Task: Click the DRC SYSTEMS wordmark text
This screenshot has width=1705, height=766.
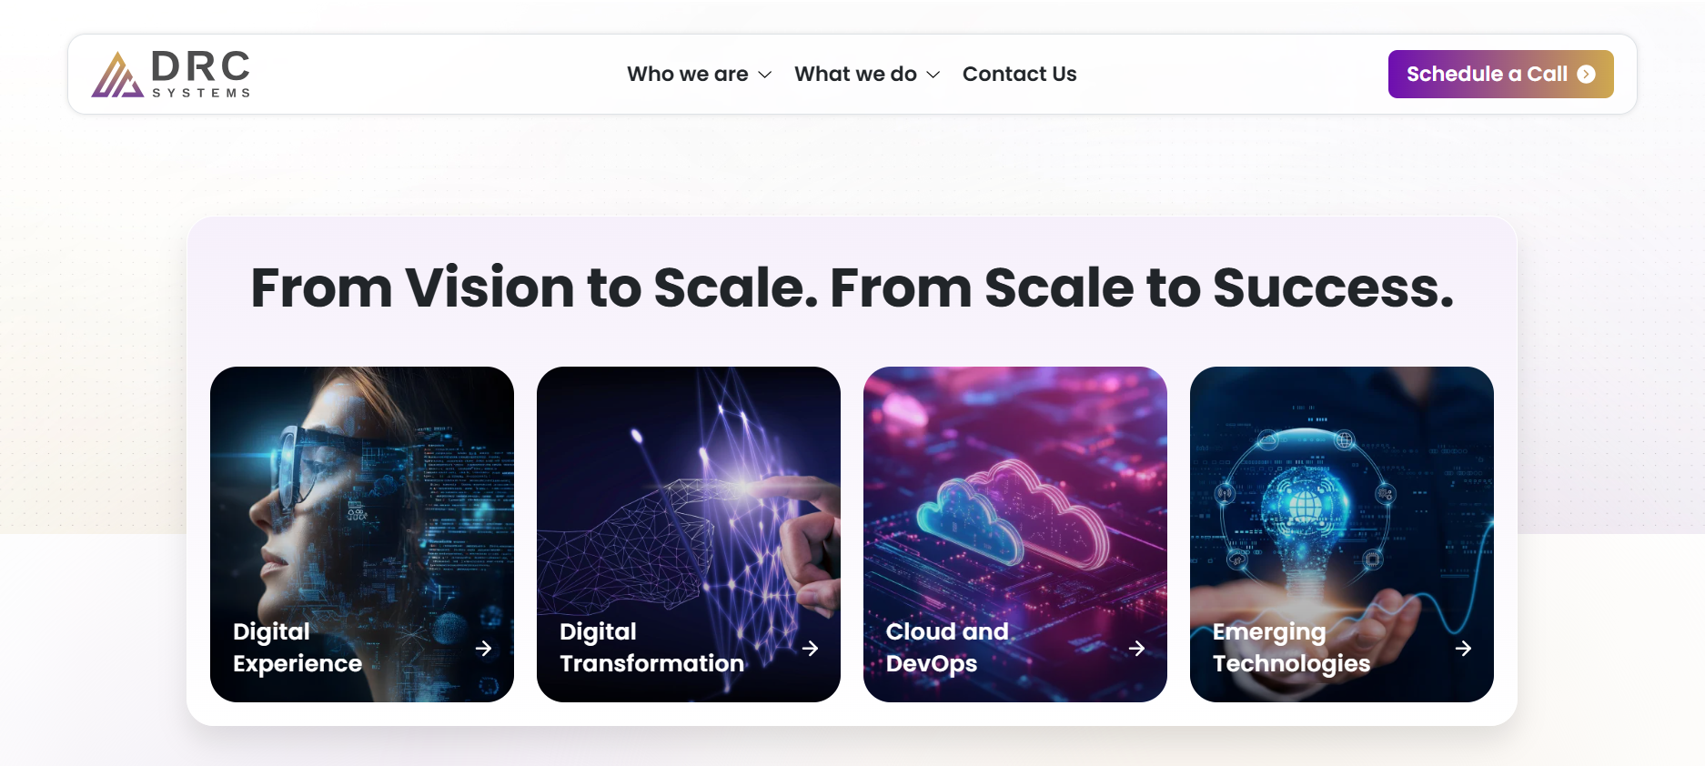Action: click(x=200, y=73)
